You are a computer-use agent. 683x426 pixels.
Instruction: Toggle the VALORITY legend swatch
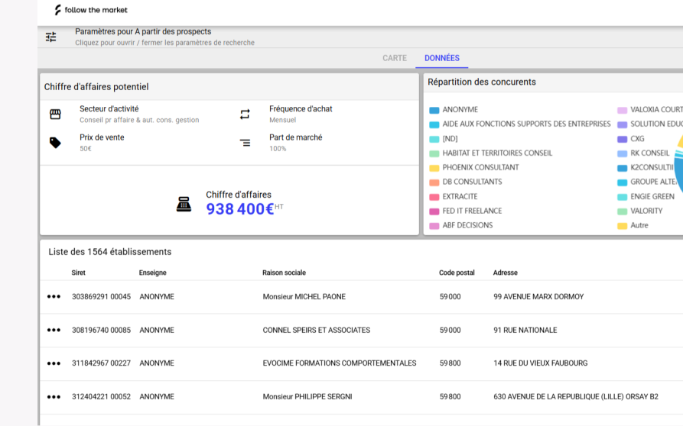point(622,211)
